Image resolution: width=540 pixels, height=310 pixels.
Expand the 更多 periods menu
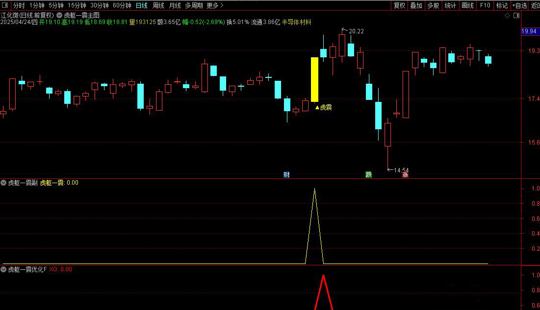tap(215, 5)
